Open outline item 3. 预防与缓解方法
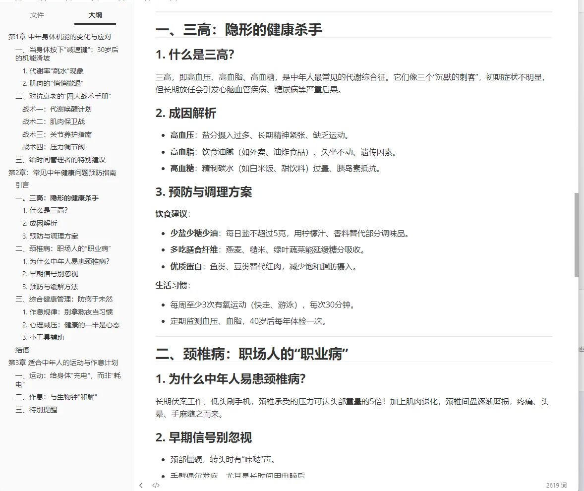The height and width of the screenshot is (491, 584). pos(50,287)
